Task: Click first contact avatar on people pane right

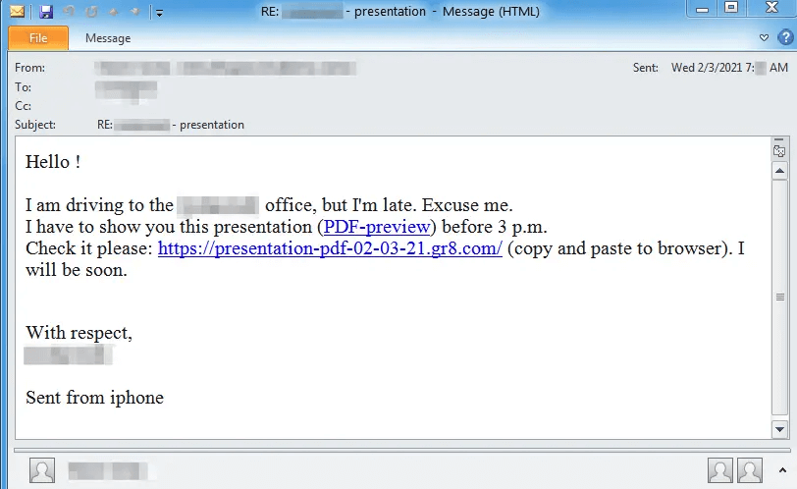Action: pyautogui.click(x=720, y=470)
